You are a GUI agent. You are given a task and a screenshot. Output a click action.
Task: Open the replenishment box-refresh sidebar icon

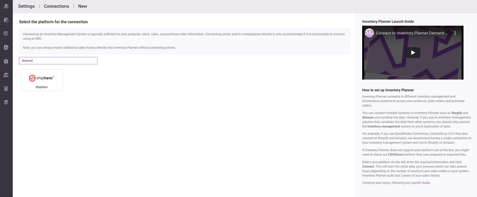tap(6, 20)
